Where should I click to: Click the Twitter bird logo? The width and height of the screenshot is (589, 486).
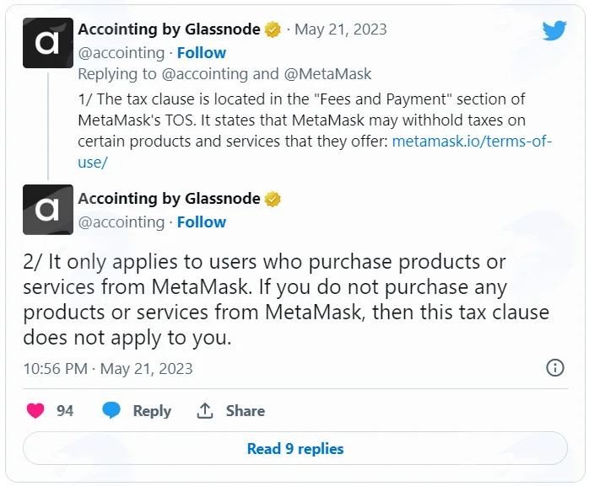[554, 30]
